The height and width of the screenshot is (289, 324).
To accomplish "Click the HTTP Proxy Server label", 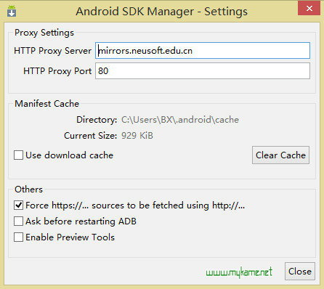I will [x=53, y=51].
